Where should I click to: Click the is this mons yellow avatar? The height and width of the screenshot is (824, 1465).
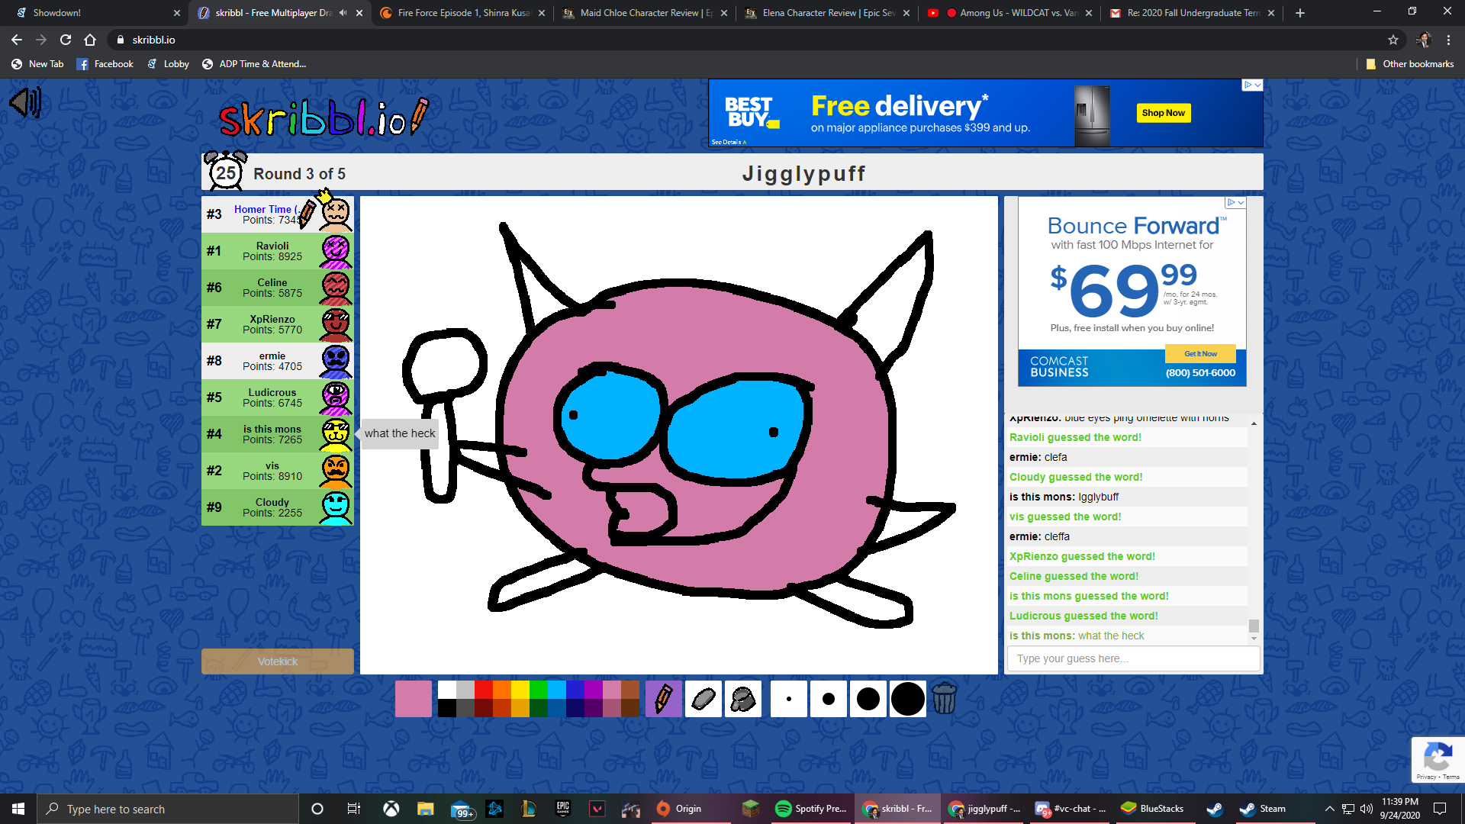336,434
